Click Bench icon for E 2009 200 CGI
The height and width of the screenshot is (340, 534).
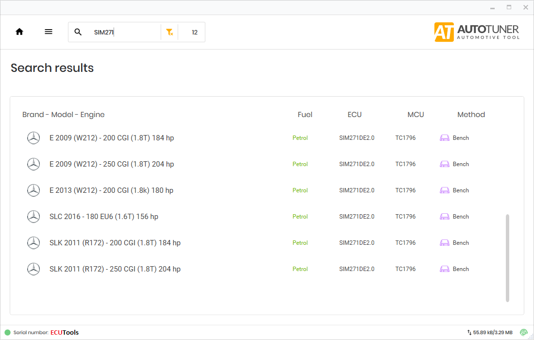tap(444, 138)
